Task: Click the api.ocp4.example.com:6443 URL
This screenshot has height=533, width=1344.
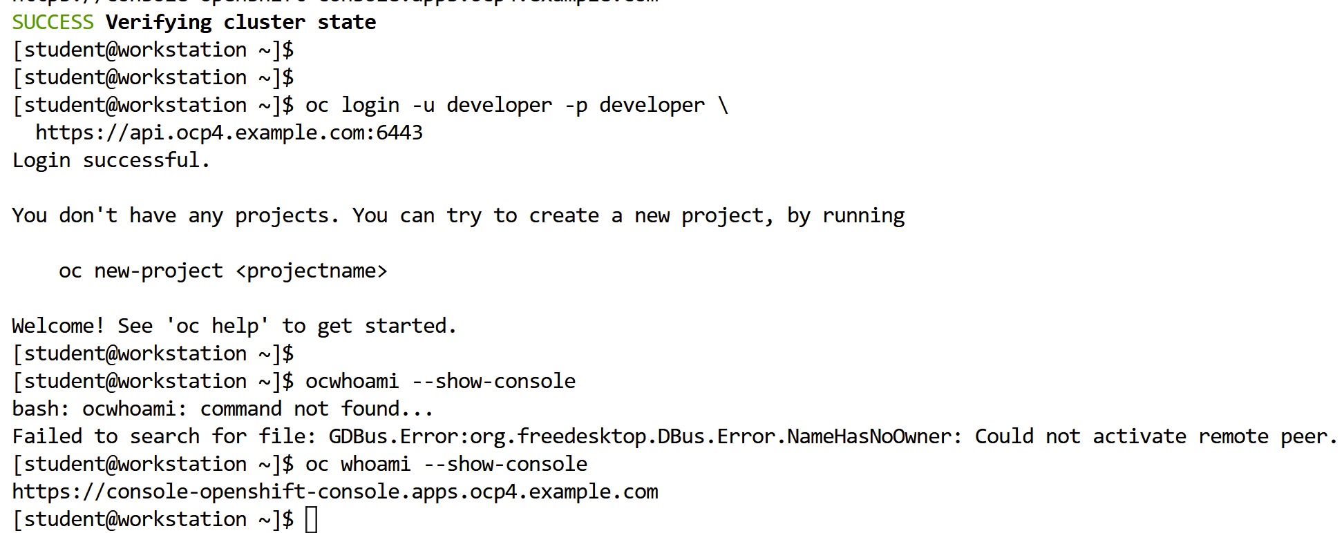Action: [x=229, y=133]
